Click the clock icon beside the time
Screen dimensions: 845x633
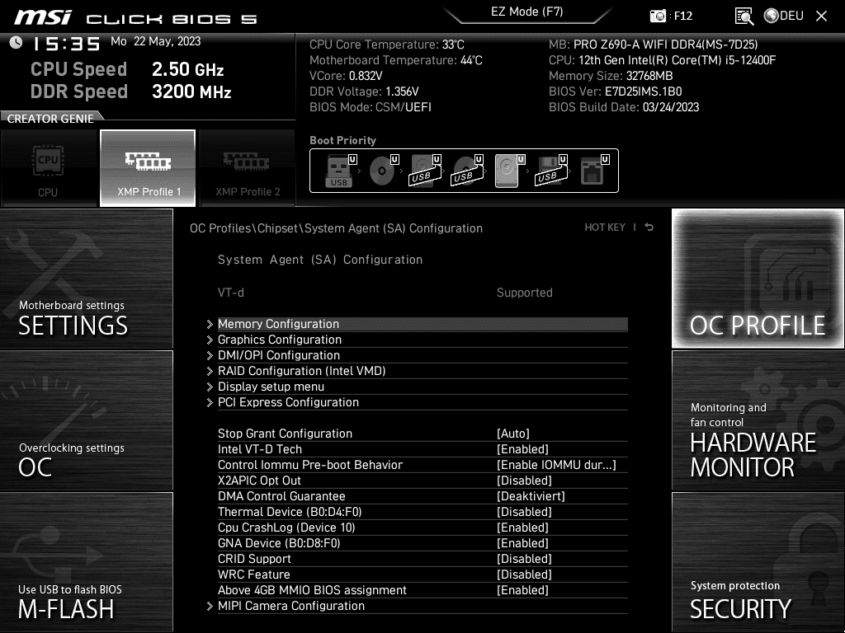pyautogui.click(x=17, y=42)
